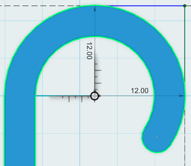Select the vertical 12.00 dimension label
Image resolution: width=191 pixels, height=166 pixels.
pyautogui.click(x=90, y=51)
